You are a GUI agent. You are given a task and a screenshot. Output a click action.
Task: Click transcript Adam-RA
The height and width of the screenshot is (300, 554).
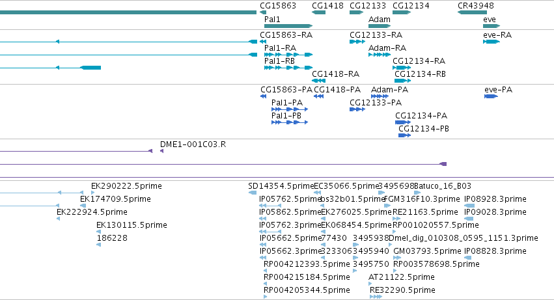[x=387, y=48]
